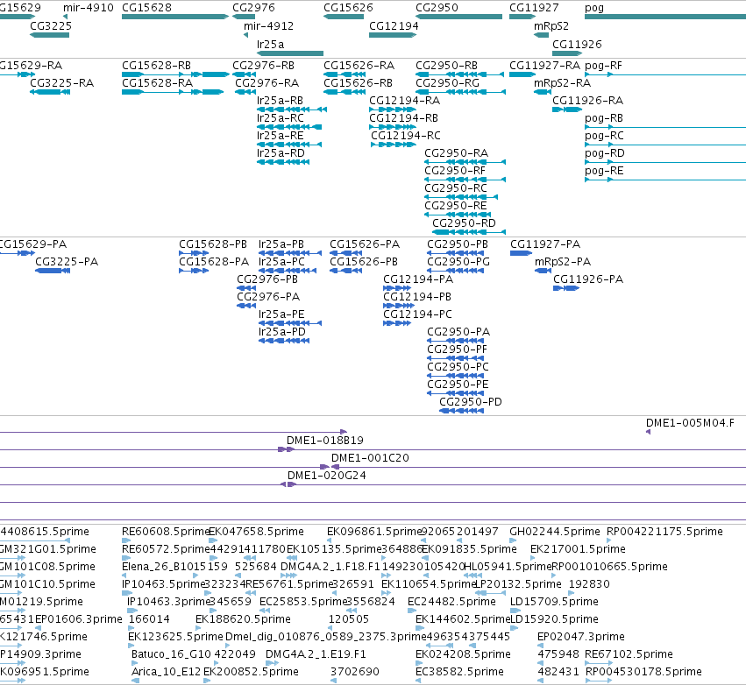The width and height of the screenshot is (746, 685).
Task: Click the CG2950 gene label
Action: [x=437, y=8]
